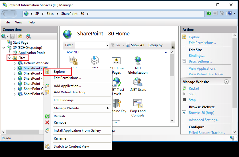Open View Virtual Directories link
Screen dimensions: 239x157
[206, 74]
